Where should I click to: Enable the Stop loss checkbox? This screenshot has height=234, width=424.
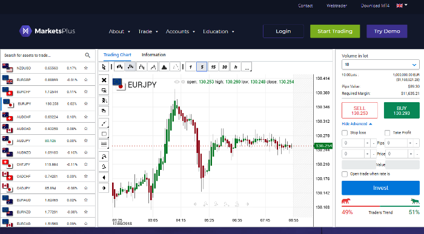(345, 133)
